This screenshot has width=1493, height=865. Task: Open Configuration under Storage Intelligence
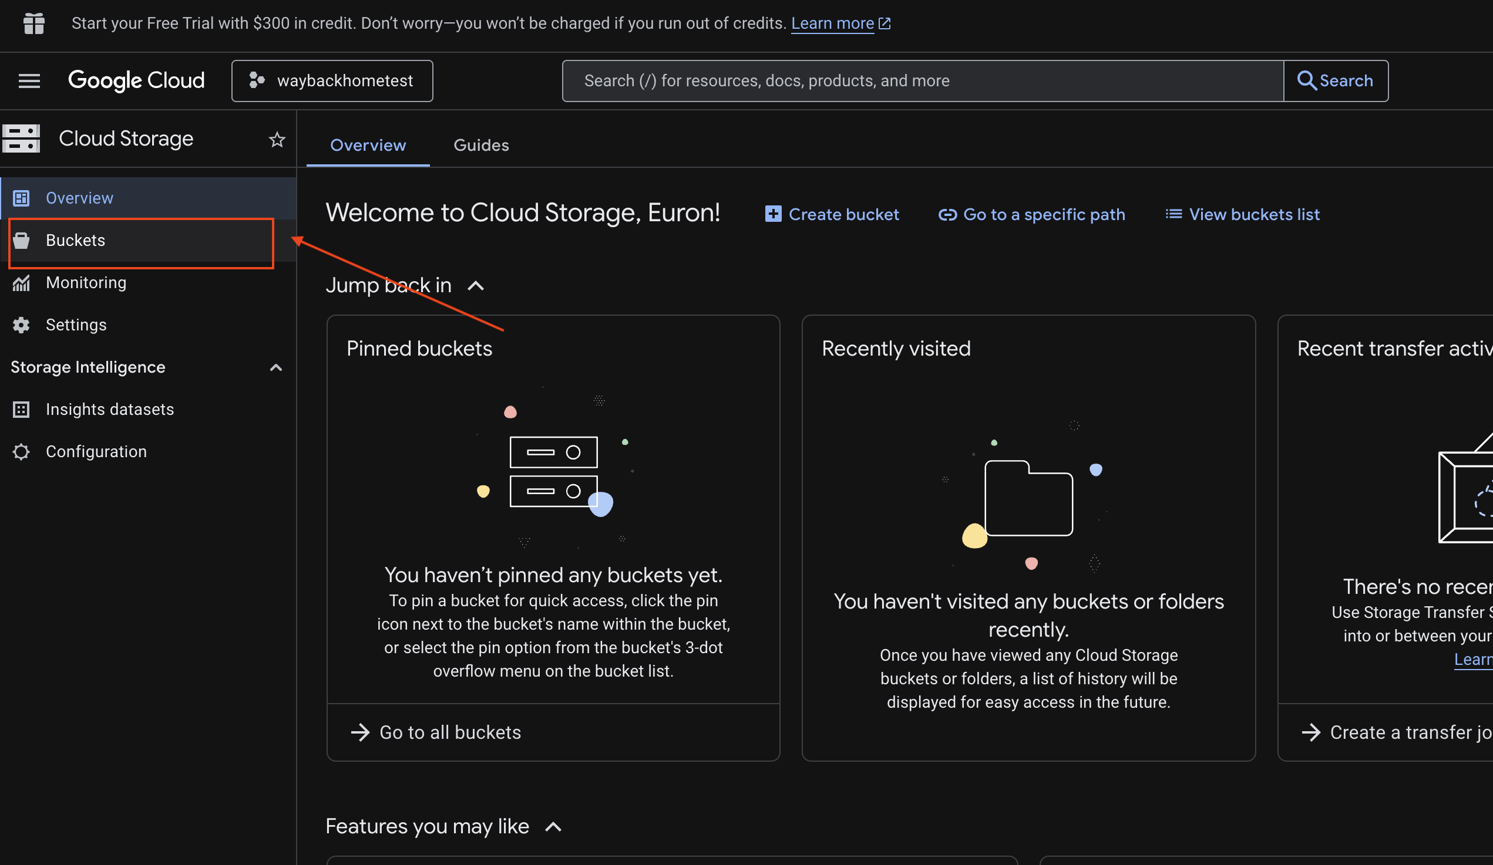pos(96,452)
